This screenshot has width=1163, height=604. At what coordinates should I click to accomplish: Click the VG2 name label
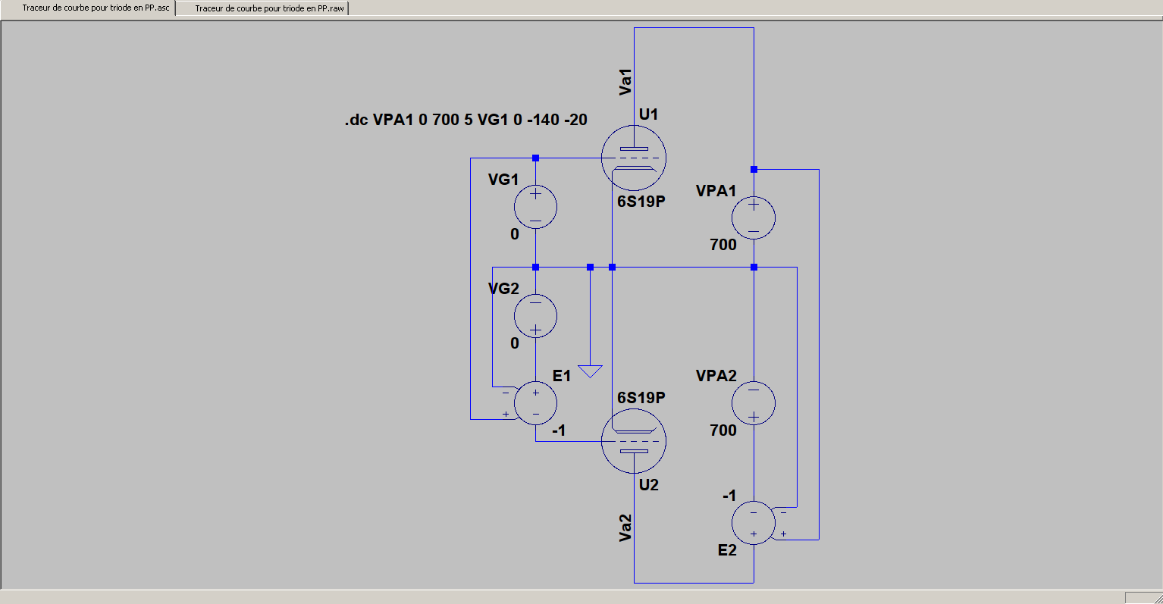coord(503,289)
